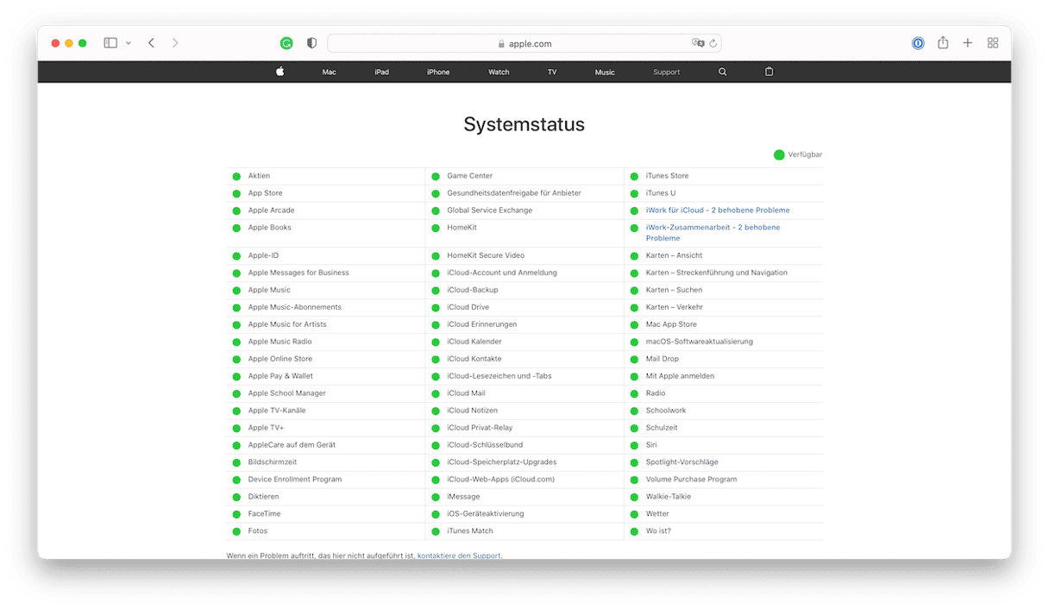Go back to the previous page
This screenshot has height=609, width=1049.
(x=151, y=43)
